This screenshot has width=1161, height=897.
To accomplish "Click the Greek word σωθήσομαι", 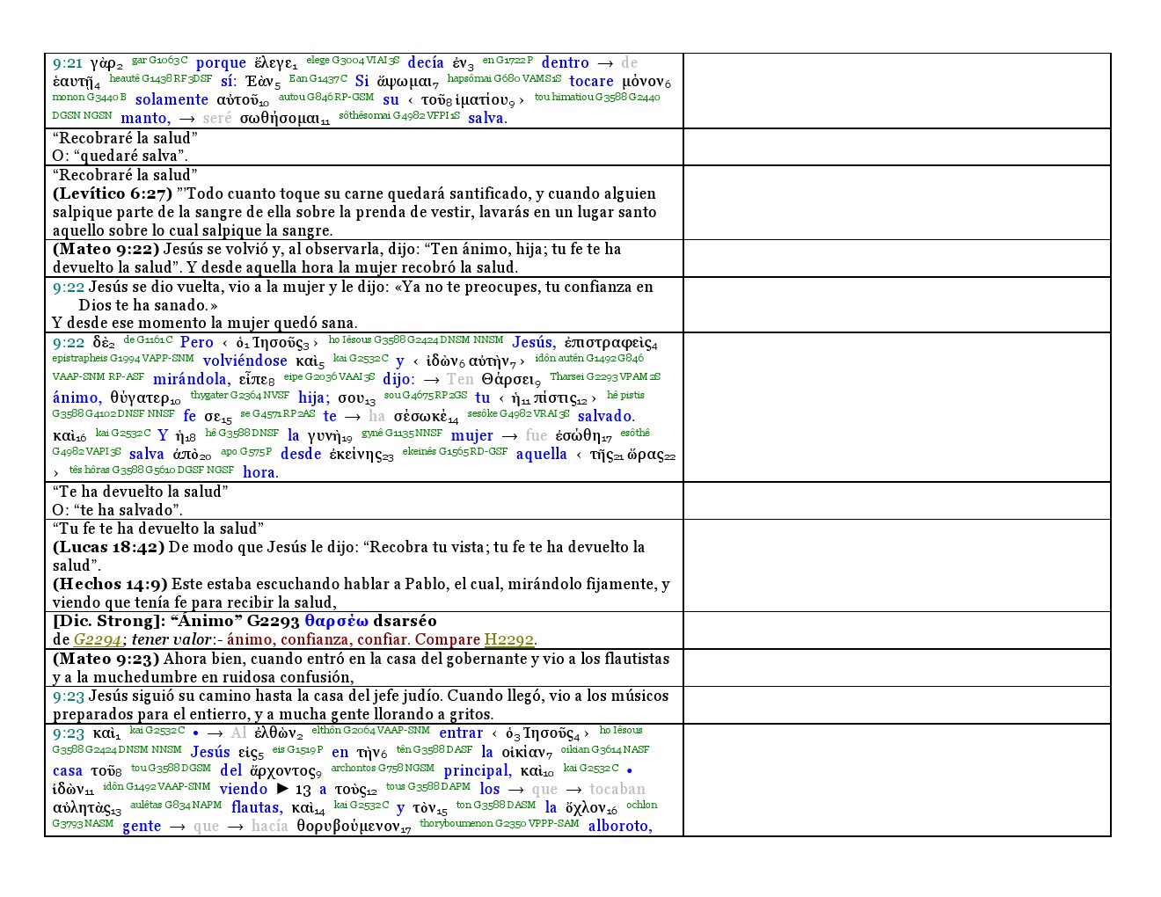I will pyautogui.click(x=281, y=119).
